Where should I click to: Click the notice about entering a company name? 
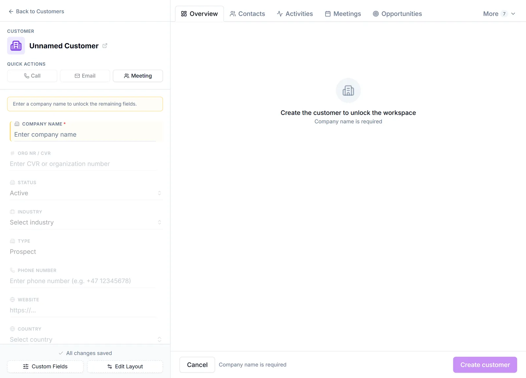point(85,104)
